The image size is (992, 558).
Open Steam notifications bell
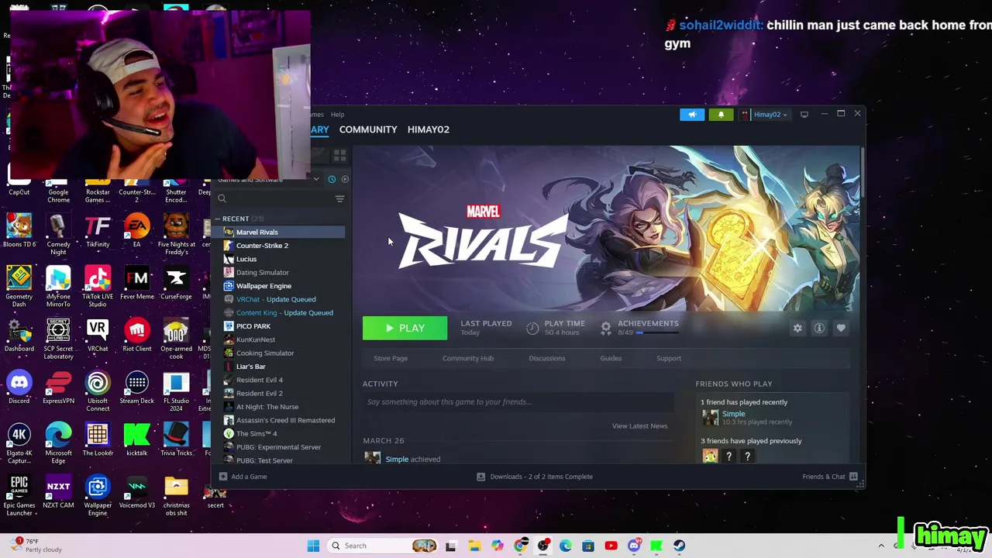(721, 115)
